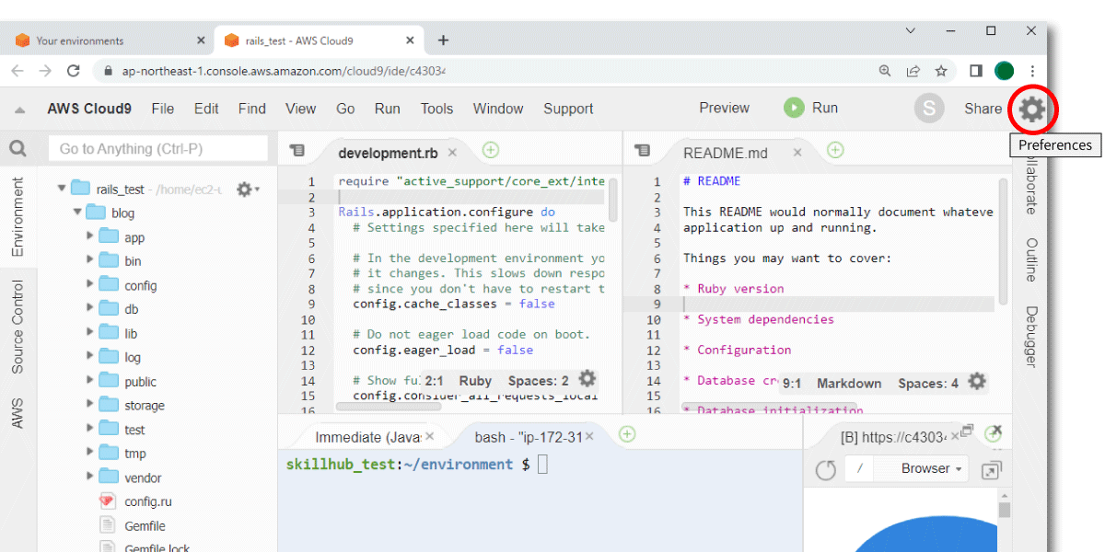The image size is (1105, 552).
Task: Open the search magnifier in left sidebar
Action: pyautogui.click(x=17, y=149)
